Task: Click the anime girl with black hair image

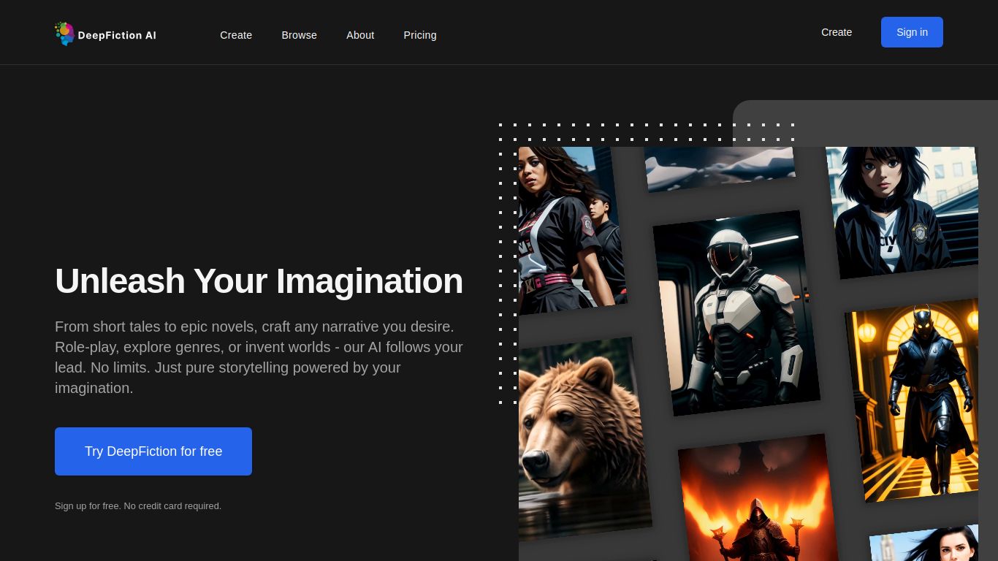Action: click(x=904, y=210)
